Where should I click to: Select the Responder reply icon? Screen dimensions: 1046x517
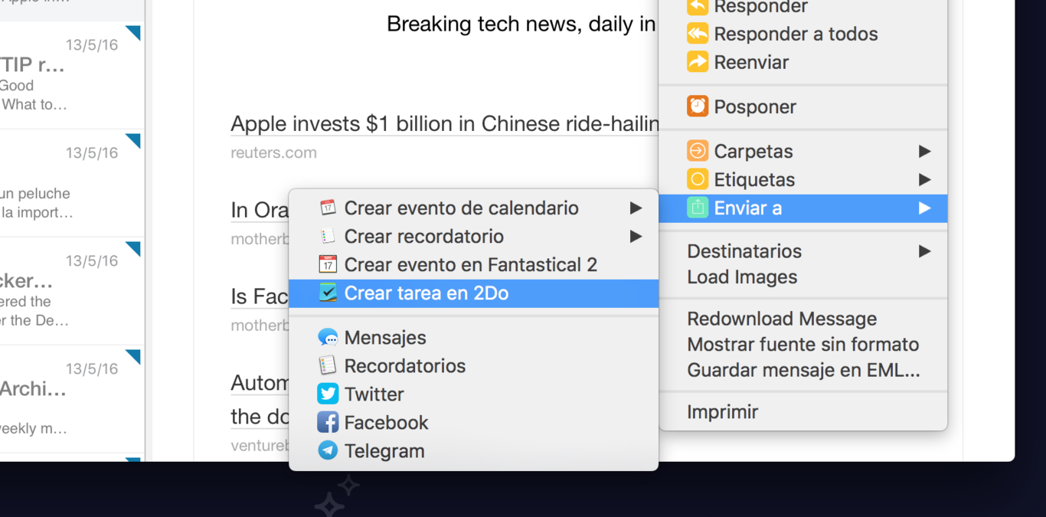697,8
